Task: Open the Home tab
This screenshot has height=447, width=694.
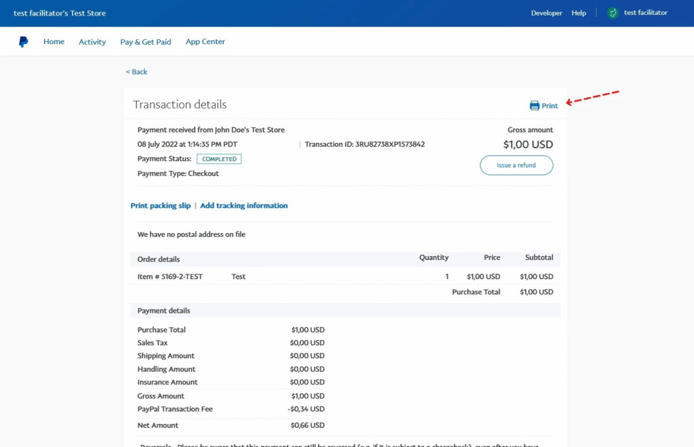Action: (54, 42)
